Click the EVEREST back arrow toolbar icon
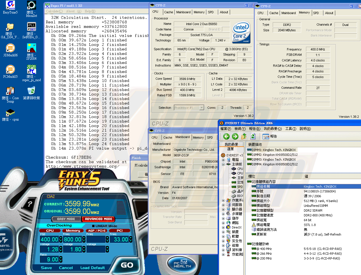 pos(226,136)
